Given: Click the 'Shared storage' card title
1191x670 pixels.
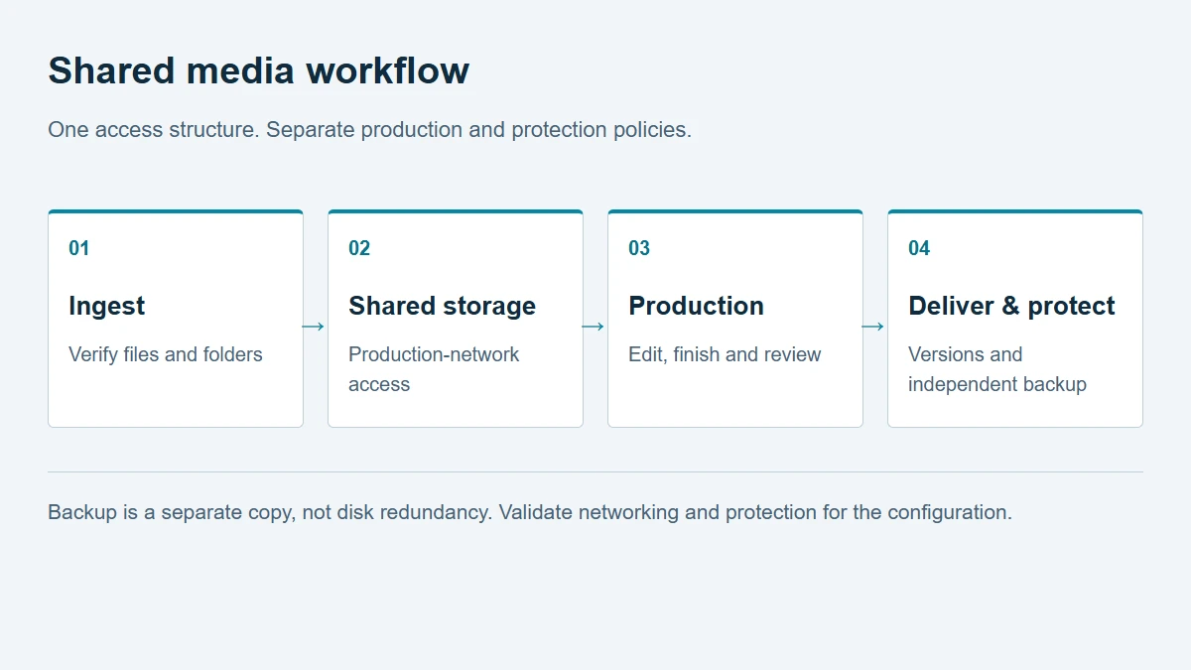Looking at the screenshot, I should 443,306.
